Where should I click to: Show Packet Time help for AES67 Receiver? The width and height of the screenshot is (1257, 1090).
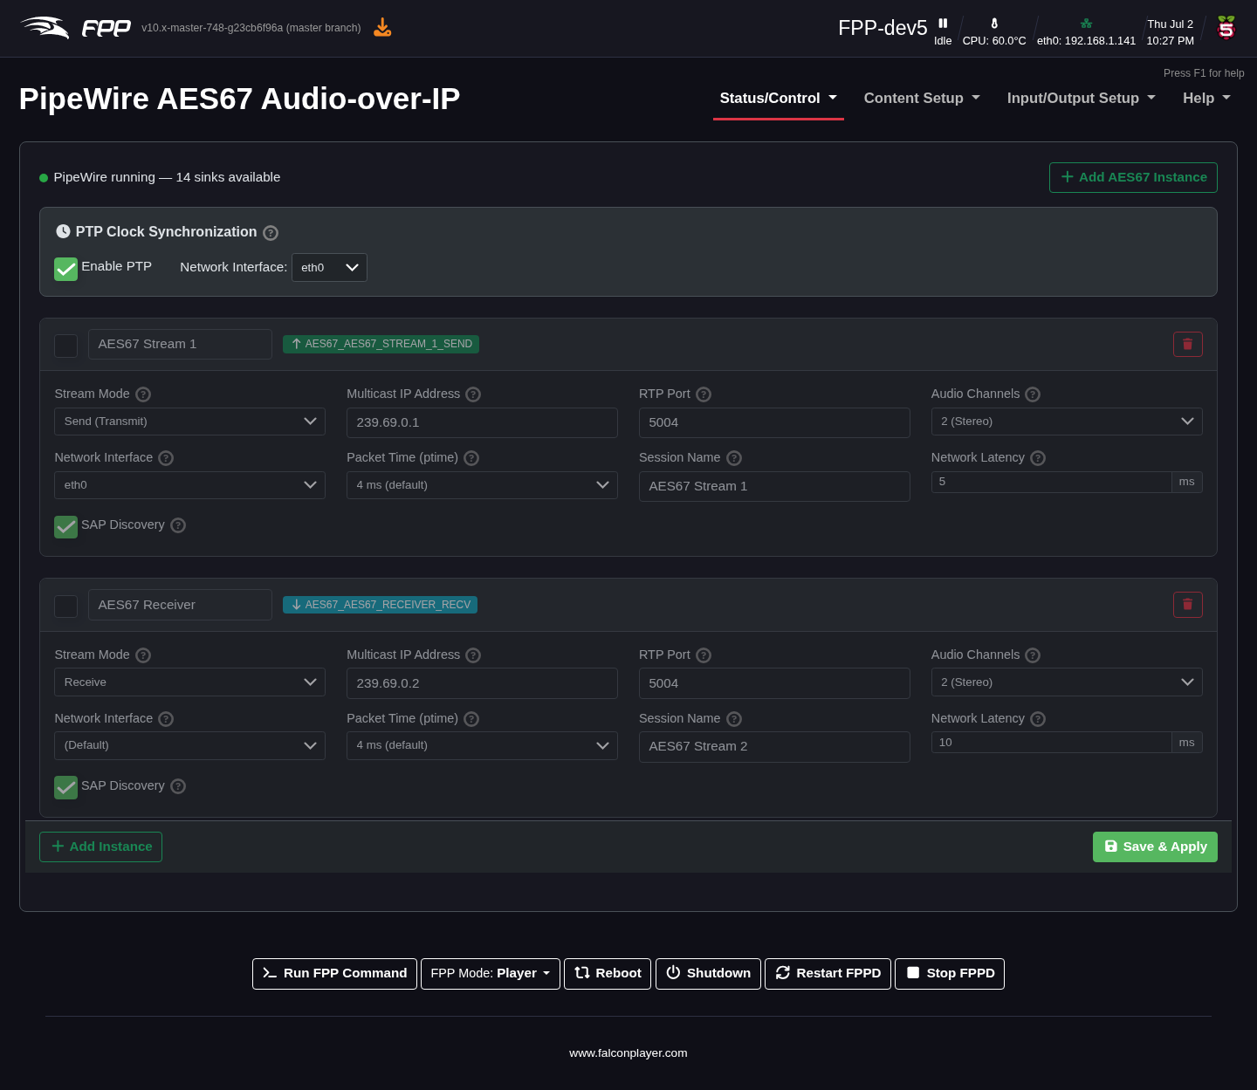point(471,719)
